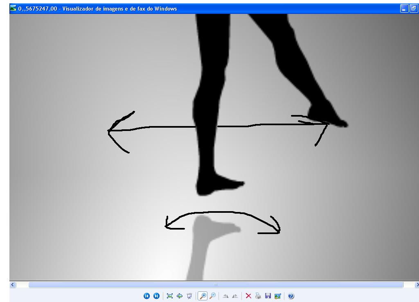Click the picture viewer icon in the title bar

[13, 8]
